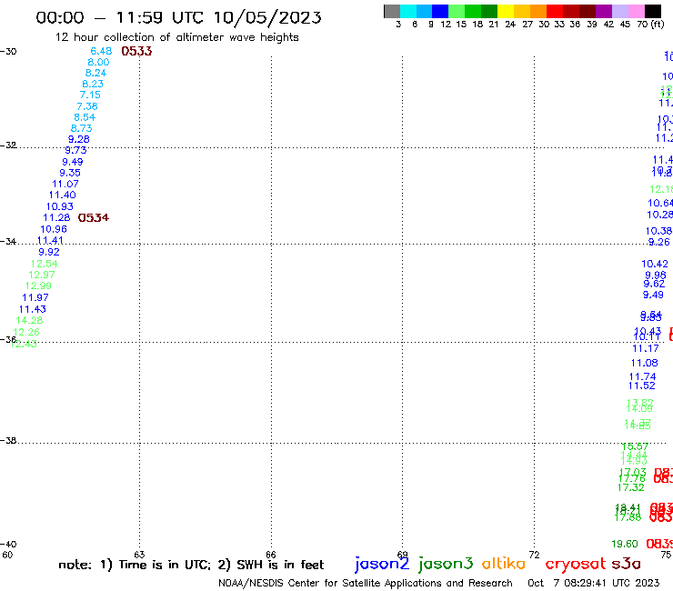This screenshot has width=673, height=591.
Task: Select the wave height value 7.38
Action: point(87,106)
